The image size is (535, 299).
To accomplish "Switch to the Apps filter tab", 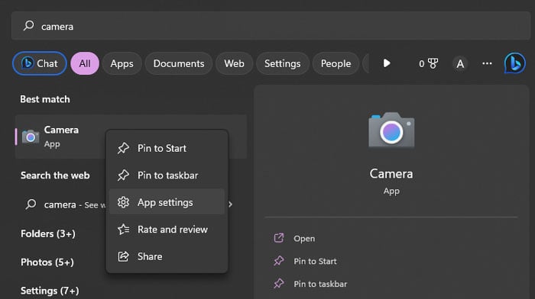I will click(x=122, y=63).
